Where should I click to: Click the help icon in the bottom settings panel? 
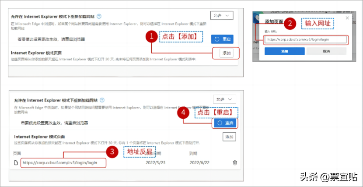coord(102,100)
